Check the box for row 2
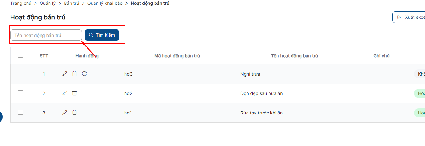Image resolution: width=425 pixels, height=146 pixels. pyautogui.click(x=20, y=93)
